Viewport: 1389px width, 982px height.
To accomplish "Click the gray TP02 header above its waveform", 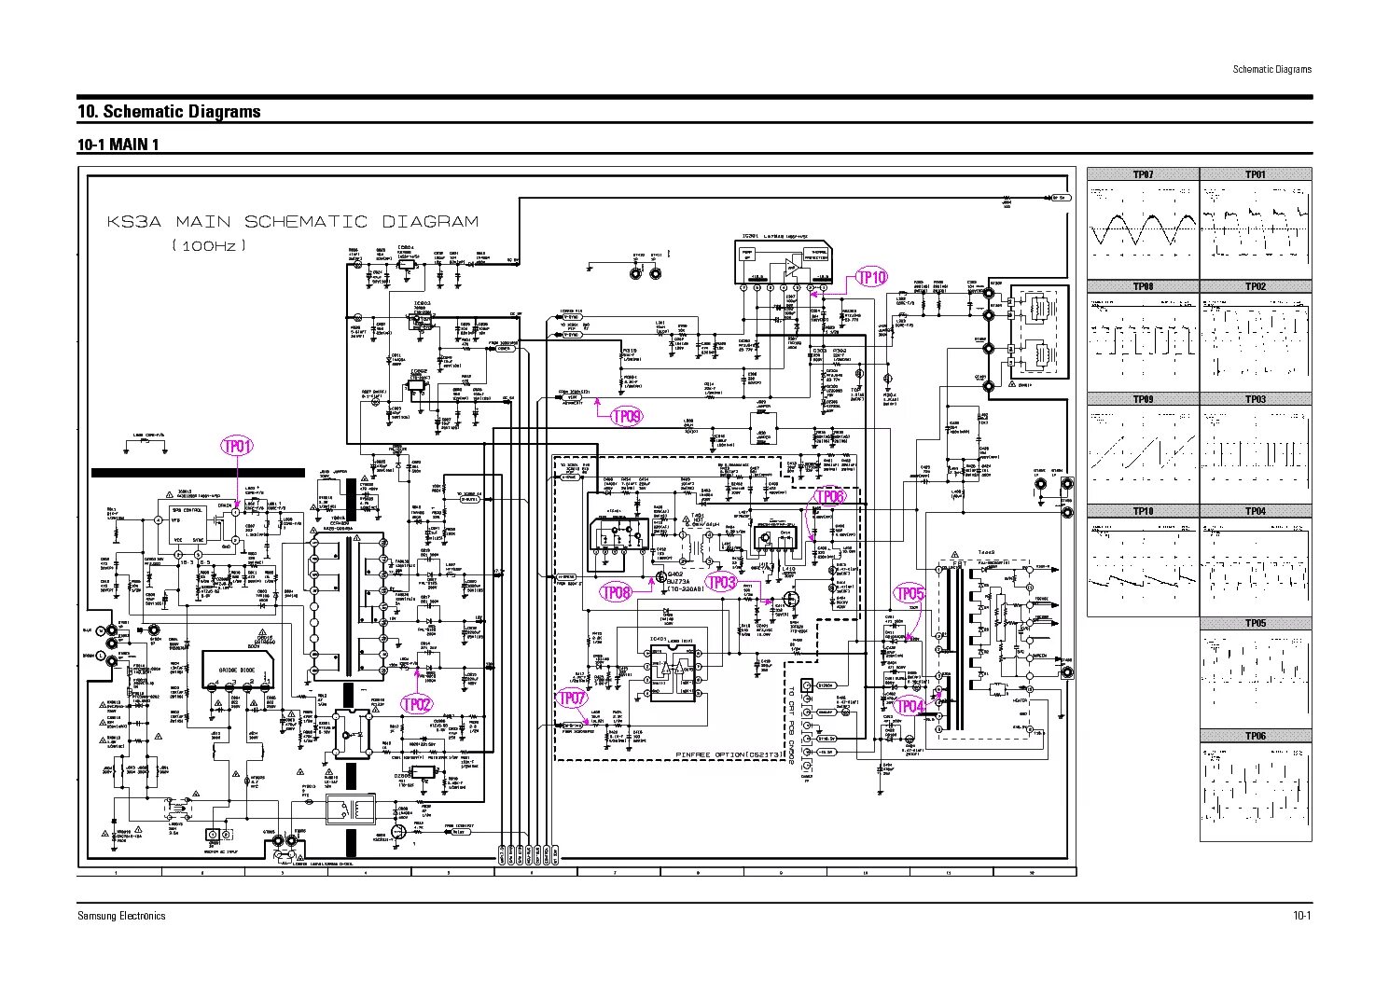I will [x=1256, y=286].
